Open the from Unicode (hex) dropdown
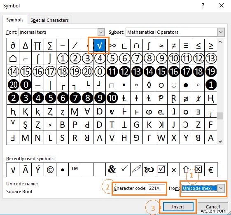 coord(221,188)
